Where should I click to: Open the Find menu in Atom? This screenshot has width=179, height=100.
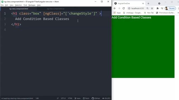point(25,5)
